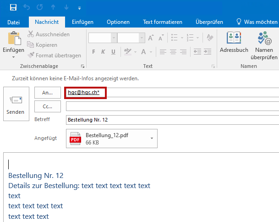Click the PDF icon of Bestellung_12.pdf
Viewport: 279px width, 222px height.
(76, 139)
